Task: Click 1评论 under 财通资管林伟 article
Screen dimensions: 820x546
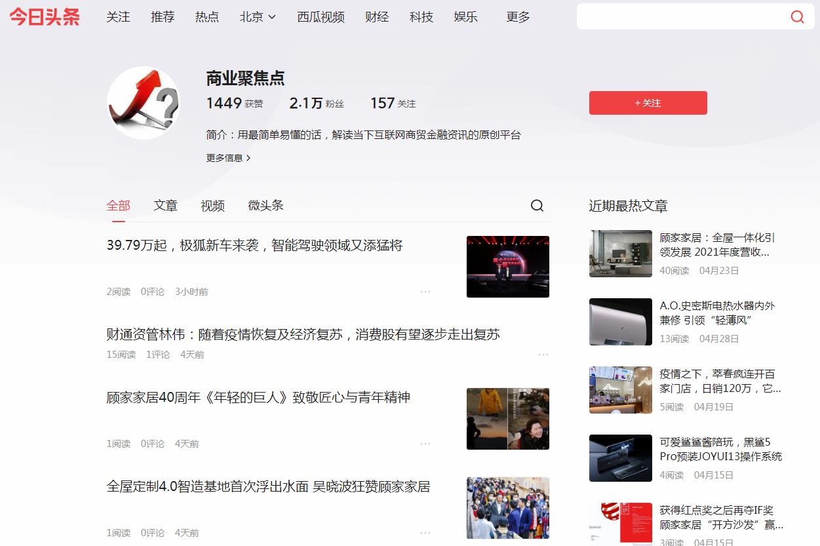Action: pyautogui.click(x=158, y=355)
